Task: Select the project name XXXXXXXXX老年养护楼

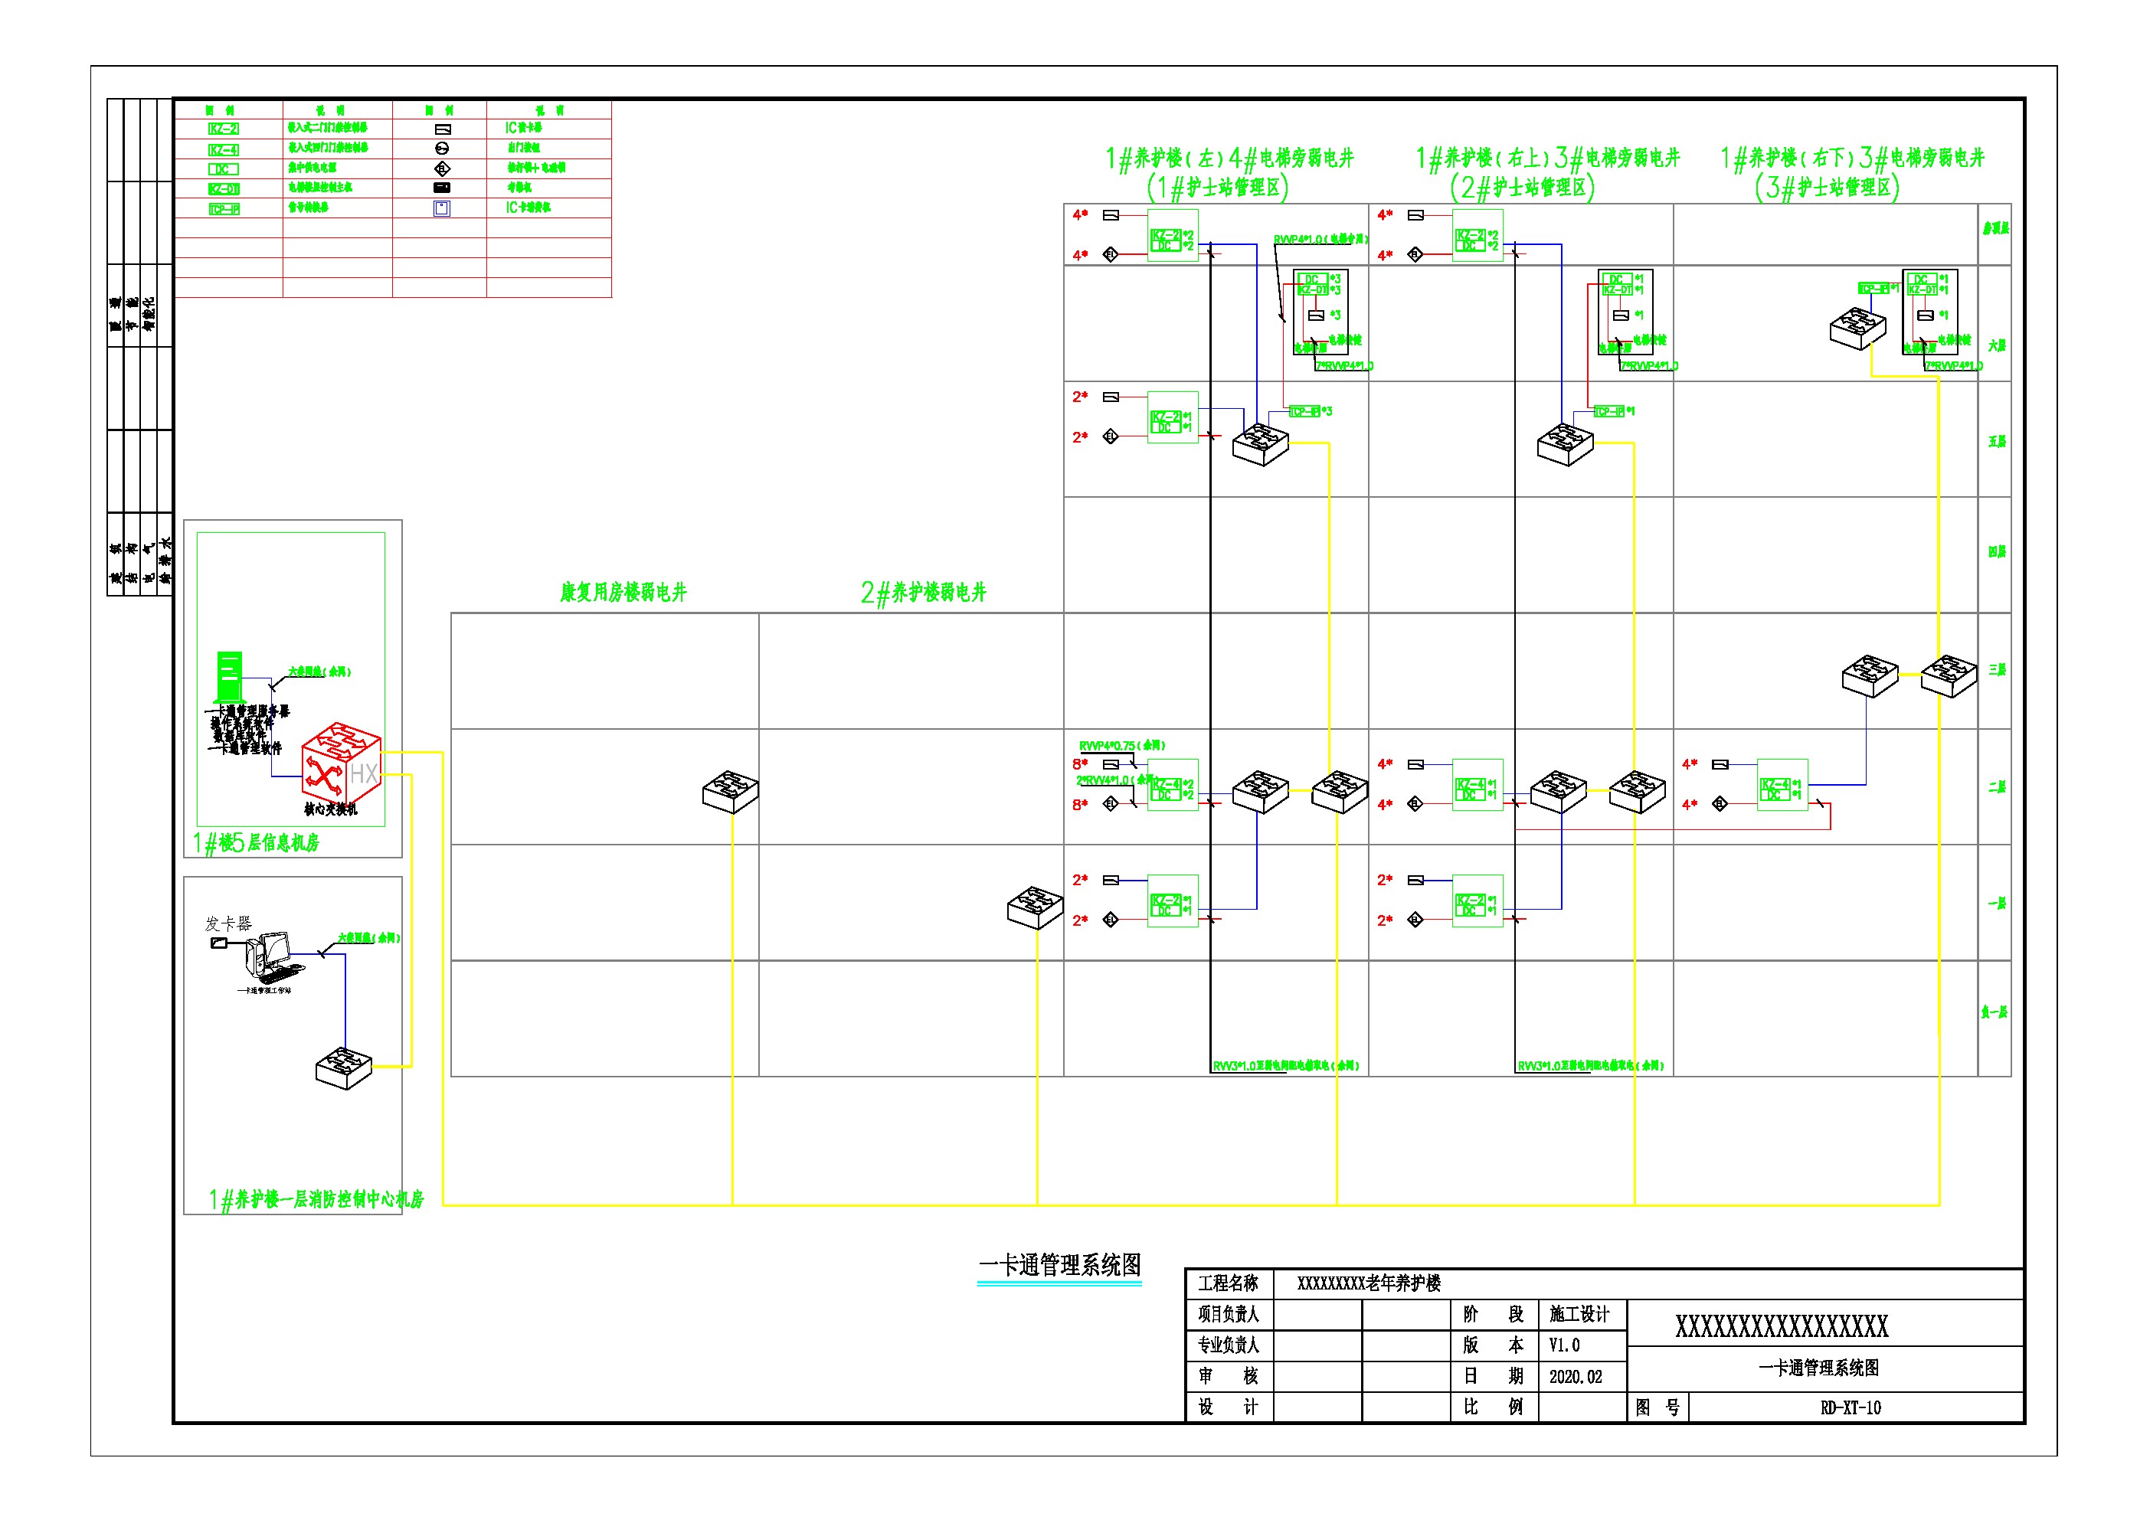Action: (1369, 1283)
